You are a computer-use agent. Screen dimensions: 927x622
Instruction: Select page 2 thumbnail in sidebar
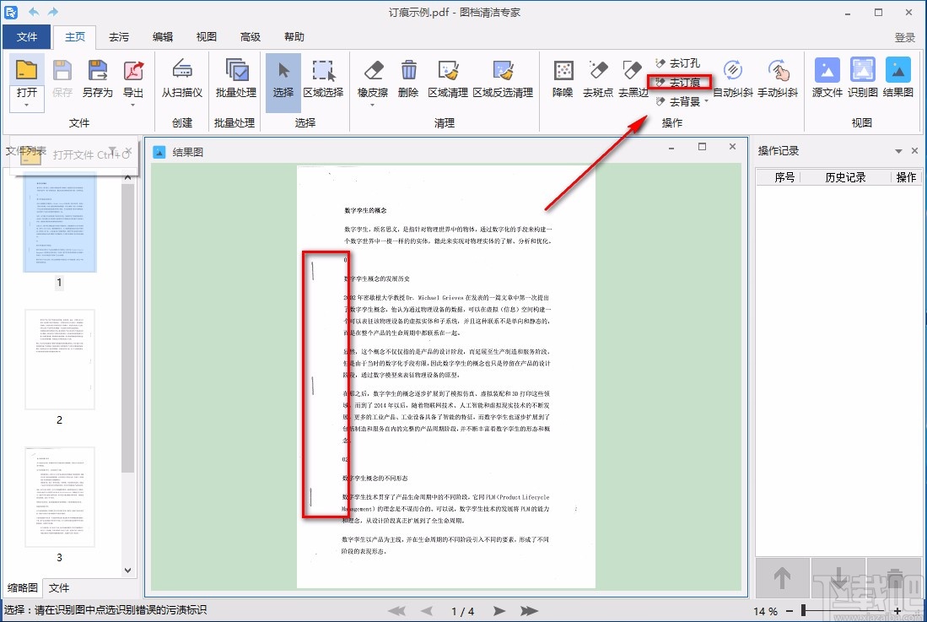coord(60,358)
